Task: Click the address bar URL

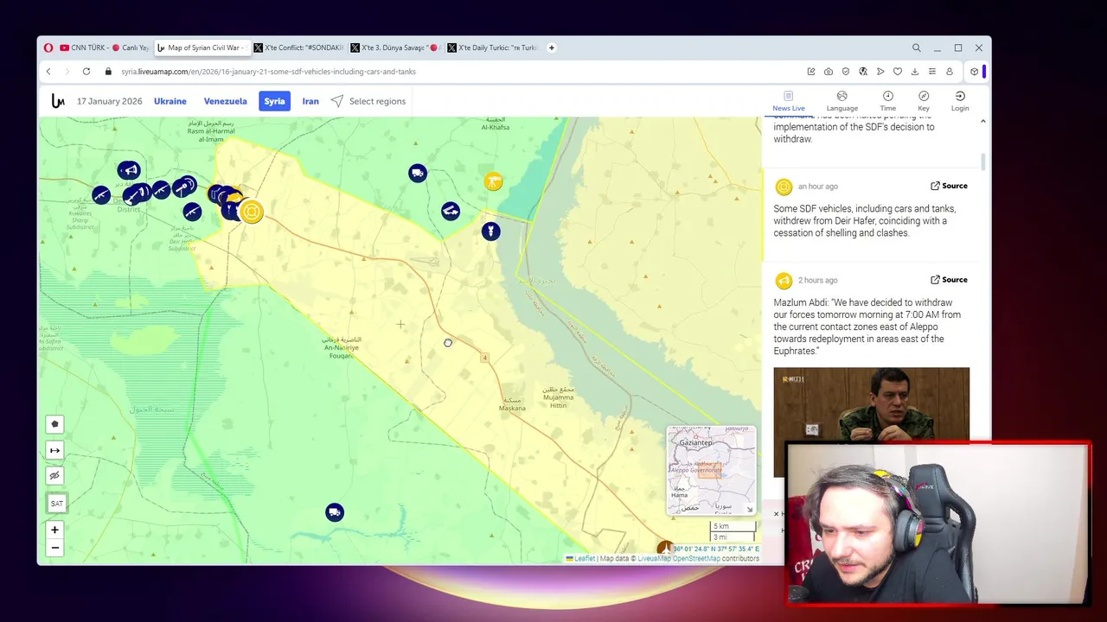Action: (268, 72)
